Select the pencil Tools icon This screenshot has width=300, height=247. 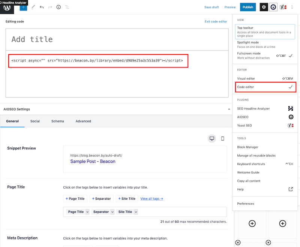click(x=33, y=7)
